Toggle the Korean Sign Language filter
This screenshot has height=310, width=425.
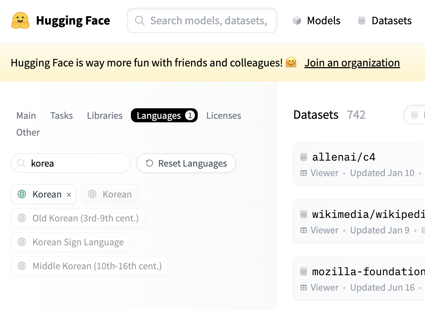70,242
